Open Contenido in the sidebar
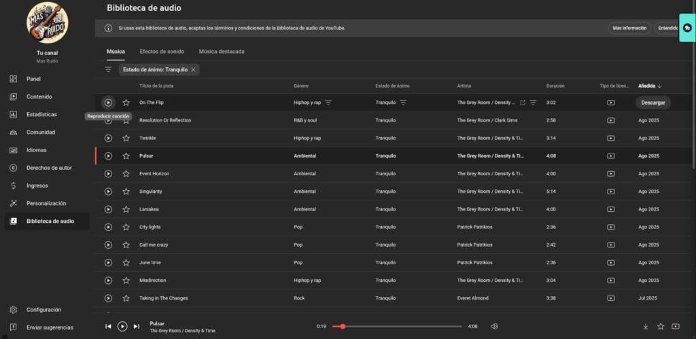This screenshot has height=339, width=696. click(x=47, y=96)
